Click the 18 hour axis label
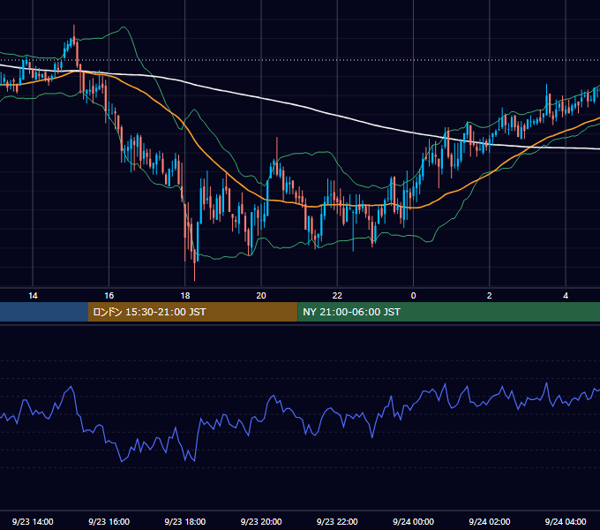Screen dimensions: 600x530 tap(185, 296)
